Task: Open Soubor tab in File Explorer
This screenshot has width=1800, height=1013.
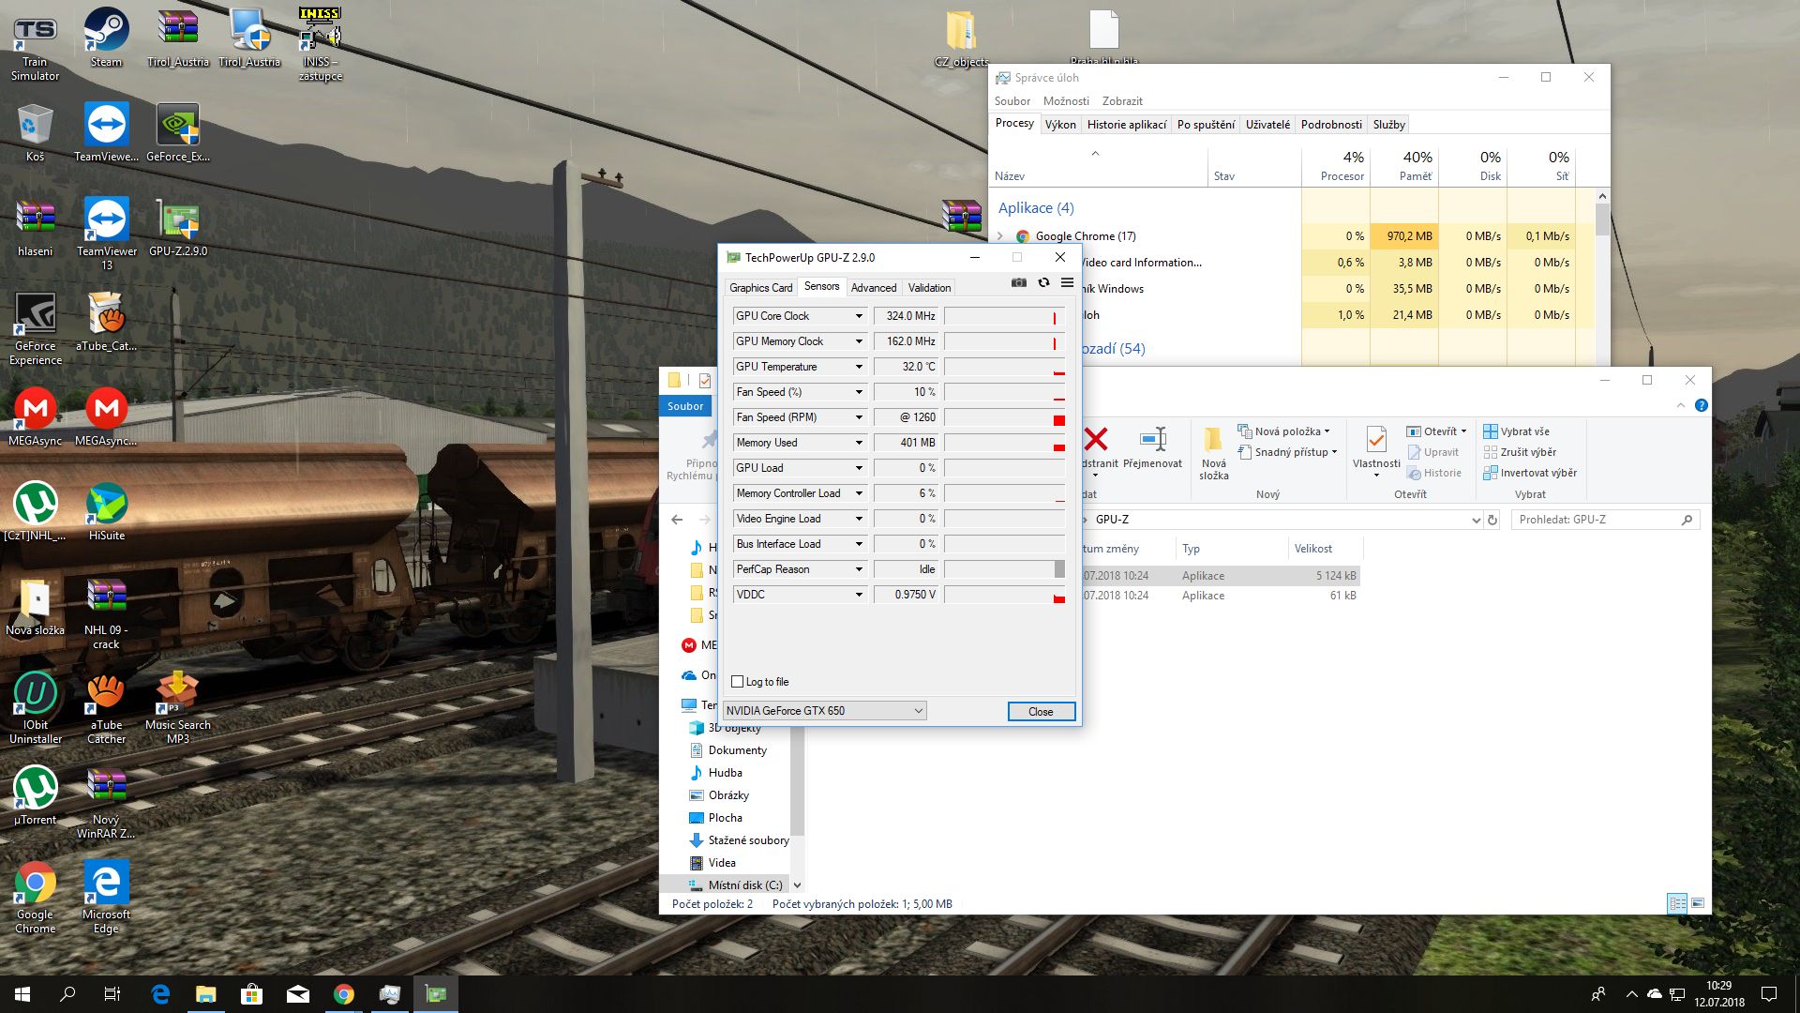Action: coord(685,406)
